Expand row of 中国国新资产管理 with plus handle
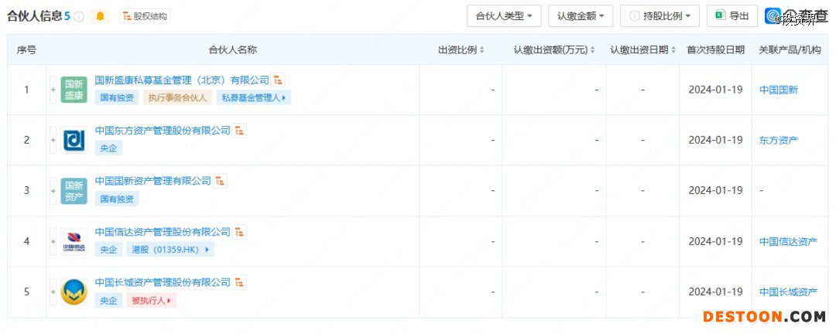The width and height of the screenshot is (836, 334). click(53, 191)
